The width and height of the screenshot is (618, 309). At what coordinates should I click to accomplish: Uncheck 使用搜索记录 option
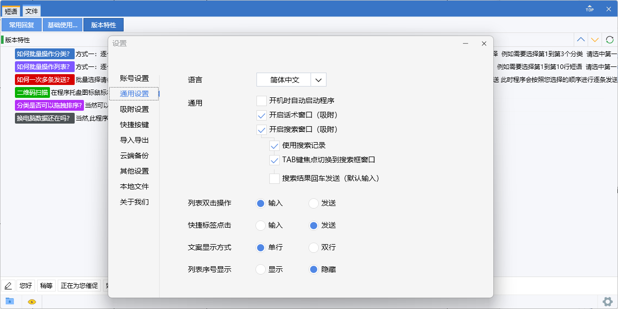click(x=274, y=146)
